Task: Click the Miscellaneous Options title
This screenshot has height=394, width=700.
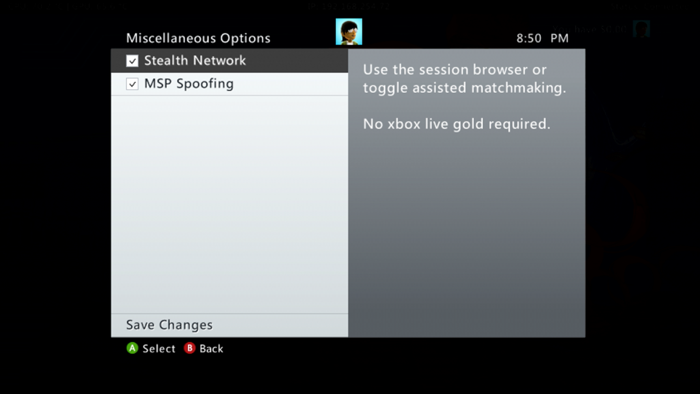Action: click(x=198, y=38)
